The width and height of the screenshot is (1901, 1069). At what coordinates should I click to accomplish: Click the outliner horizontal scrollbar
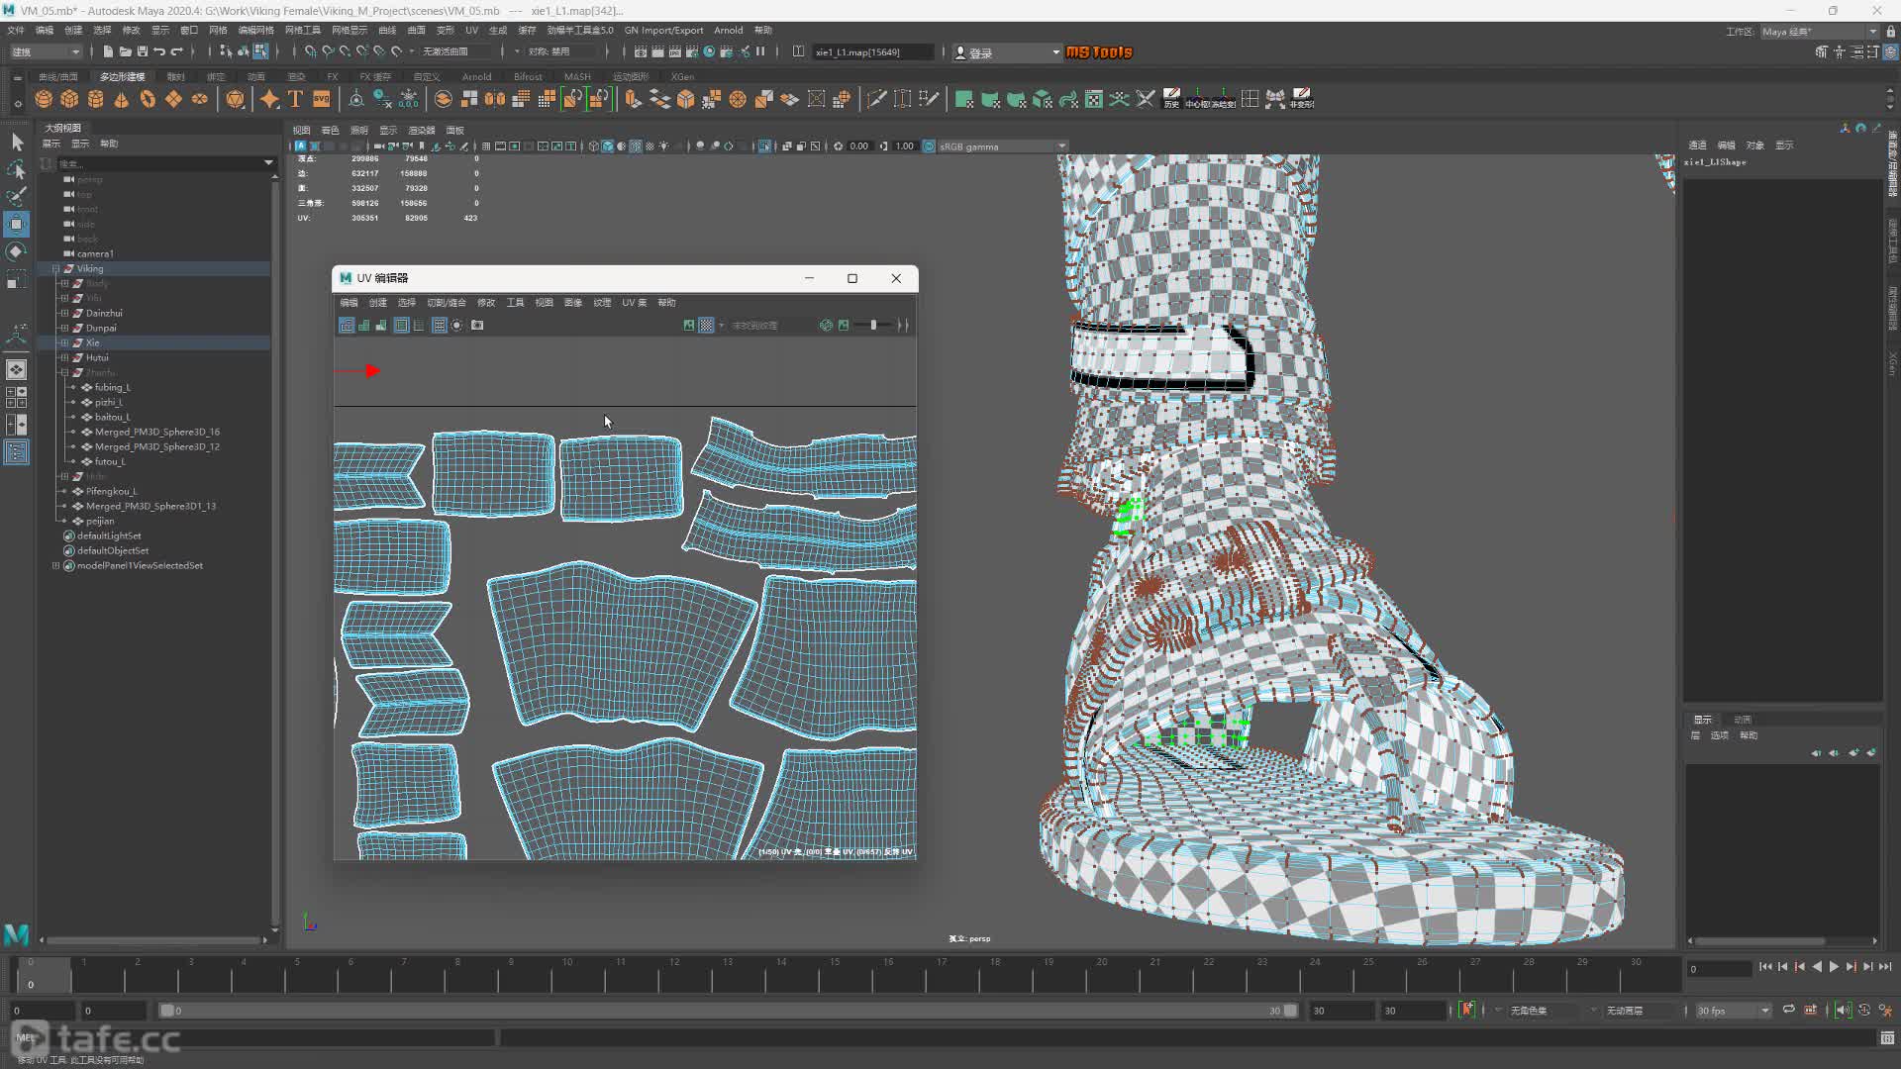[153, 940]
